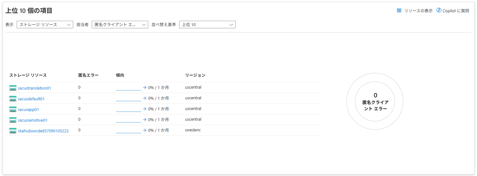This screenshot has width=477, height=176.
Task: Click the 傾向 column header
Action: tap(120, 75)
